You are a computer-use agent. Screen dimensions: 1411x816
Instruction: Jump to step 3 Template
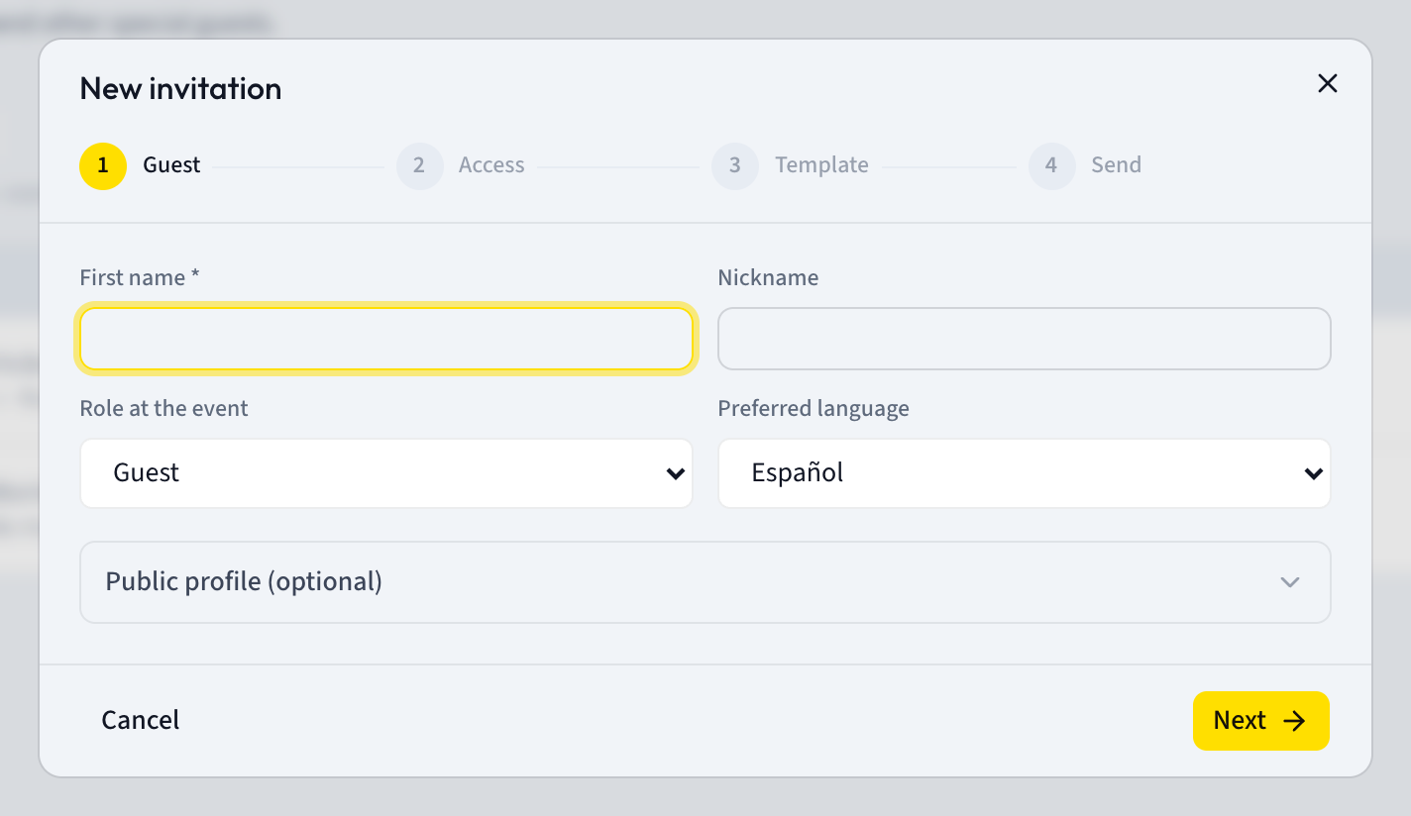coord(790,165)
